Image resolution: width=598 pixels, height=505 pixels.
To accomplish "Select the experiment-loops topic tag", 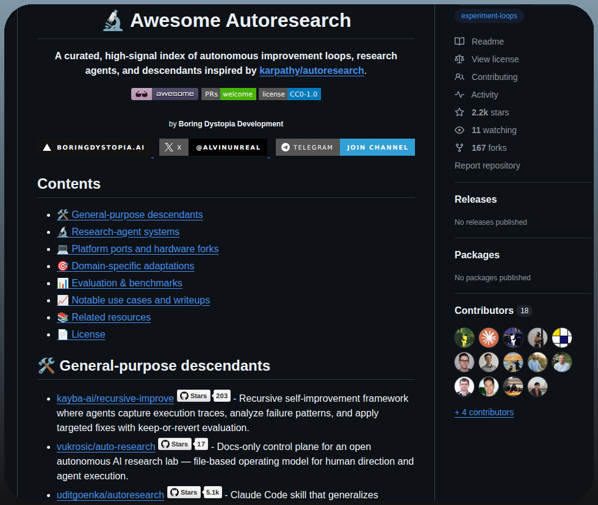I will click(489, 16).
